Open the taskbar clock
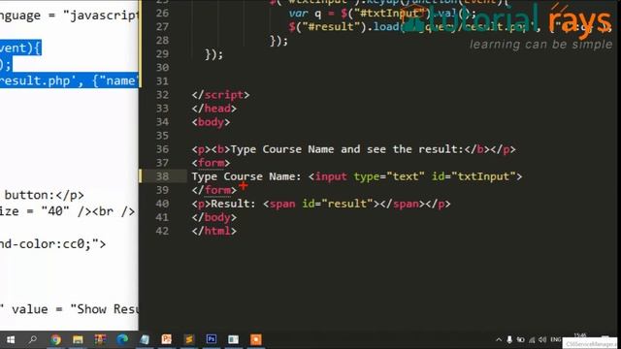Screen dimensions: 621x349 point(580,336)
